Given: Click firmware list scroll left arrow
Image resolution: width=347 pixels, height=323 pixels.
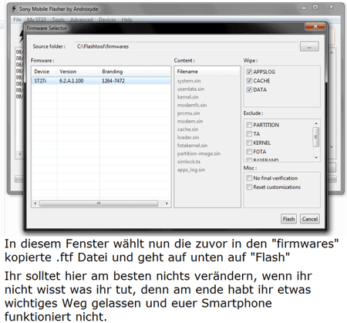Looking at the screenshot, I should (x=35, y=204).
